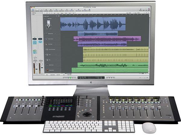
Task: Click the Bounce icon in the toolbar
Action: click(x=141, y=10)
